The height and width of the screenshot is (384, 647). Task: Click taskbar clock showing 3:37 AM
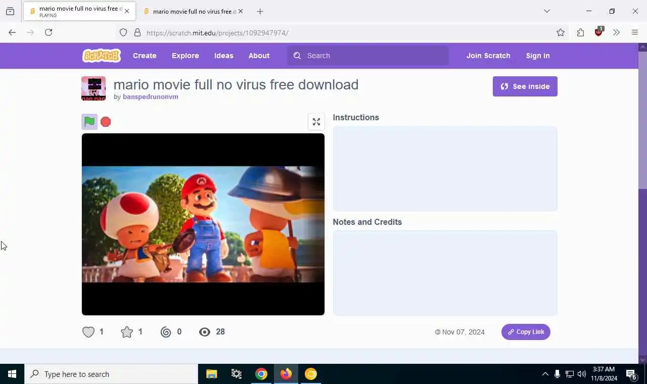pyautogui.click(x=604, y=374)
